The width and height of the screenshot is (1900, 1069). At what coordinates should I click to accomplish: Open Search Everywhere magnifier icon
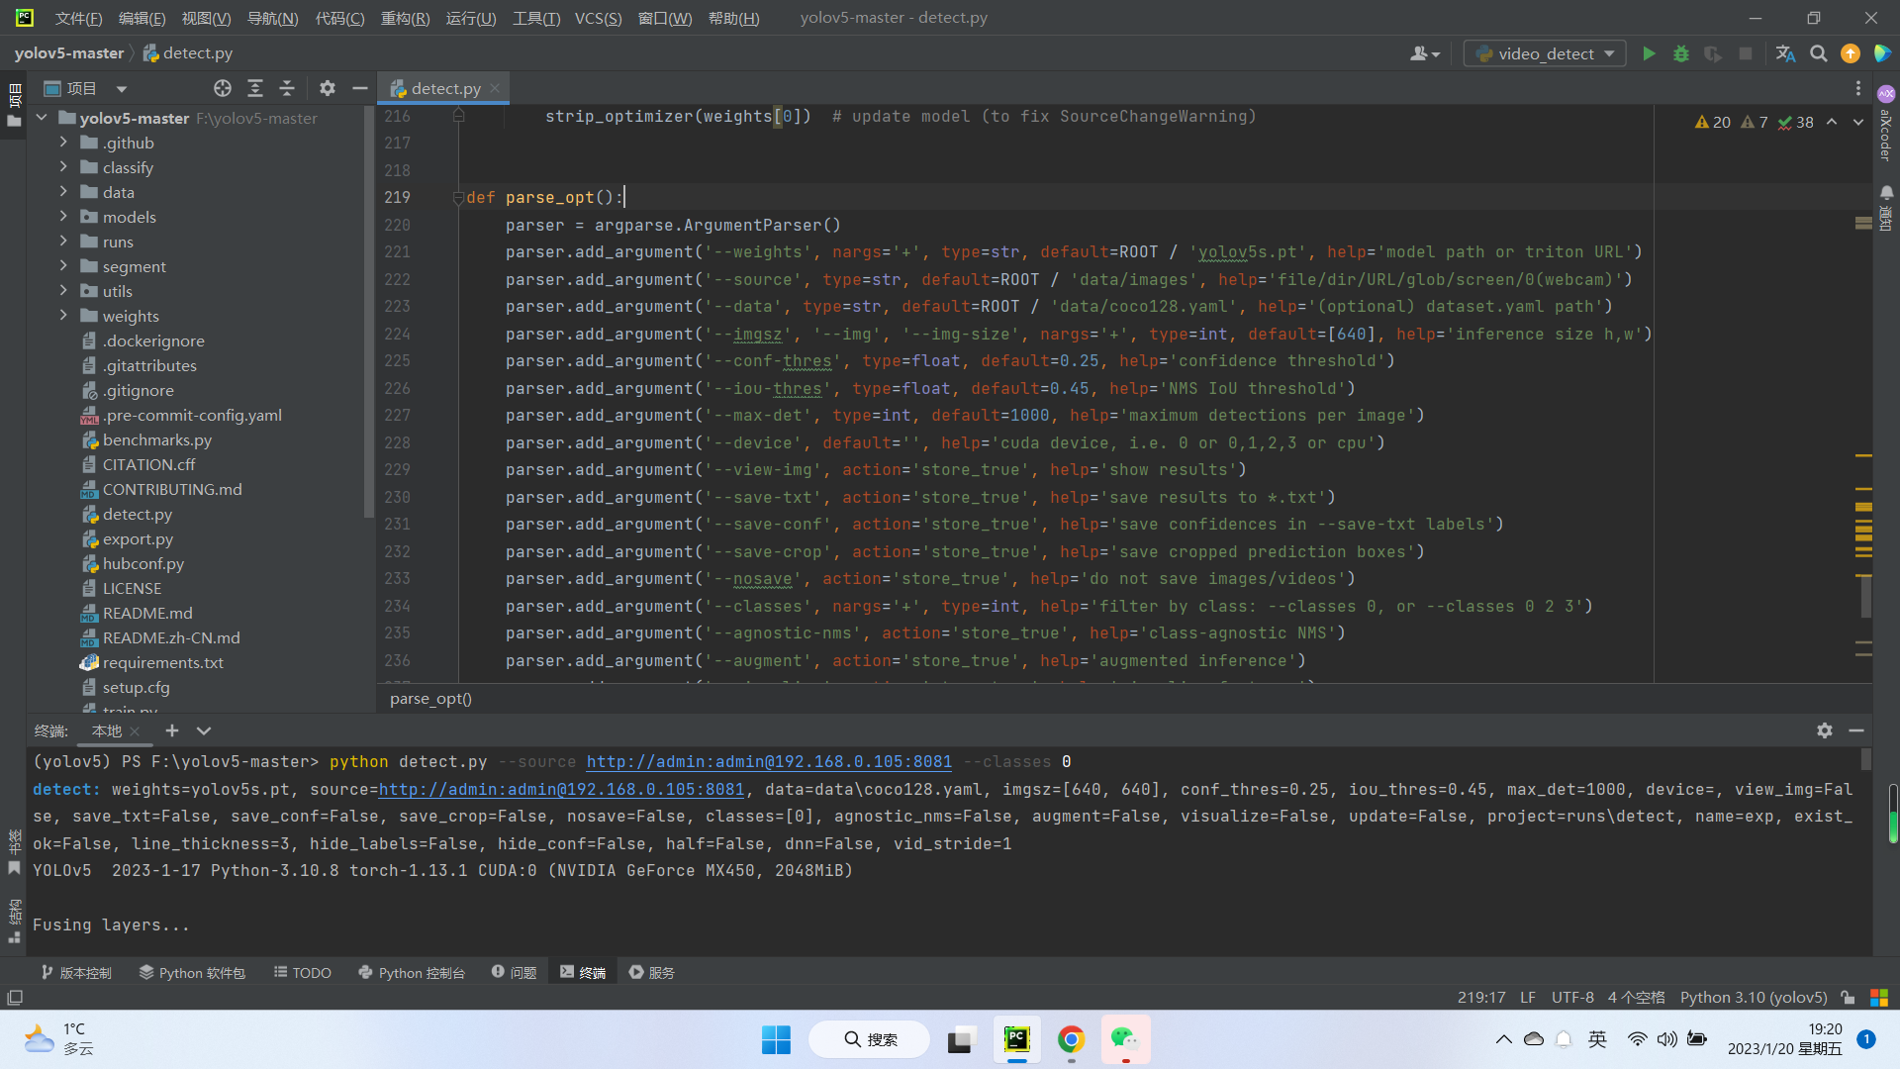1818,53
